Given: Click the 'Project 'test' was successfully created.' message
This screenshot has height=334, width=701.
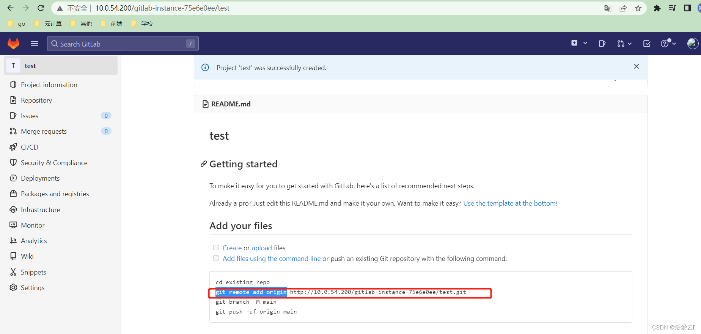Looking at the screenshot, I should 271,68.
